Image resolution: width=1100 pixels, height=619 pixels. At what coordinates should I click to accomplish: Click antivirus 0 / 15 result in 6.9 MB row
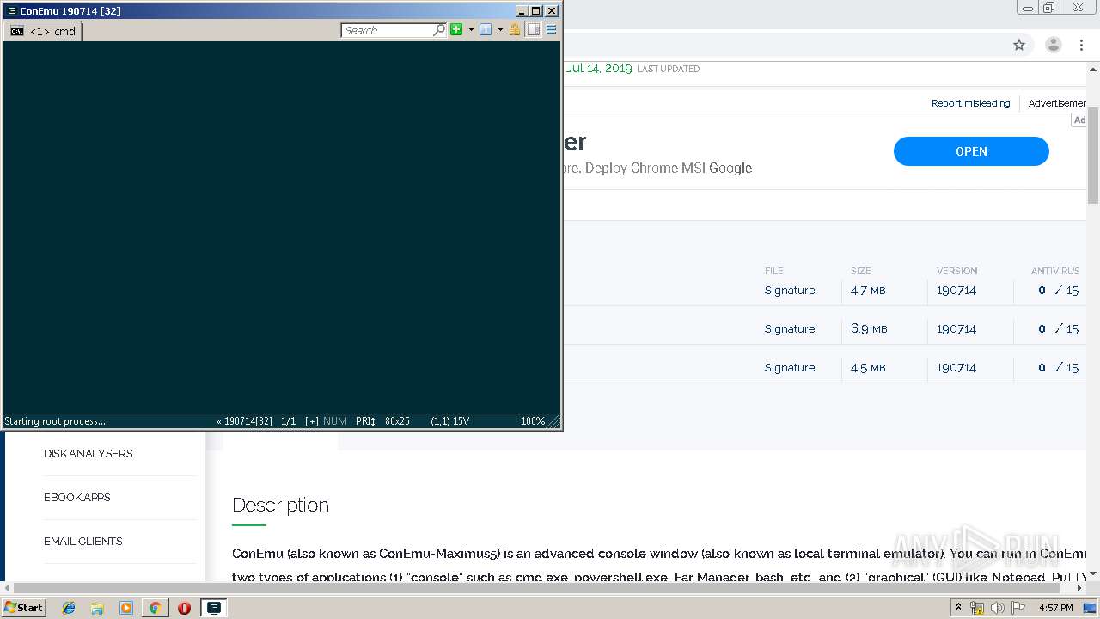[1058, 329]
